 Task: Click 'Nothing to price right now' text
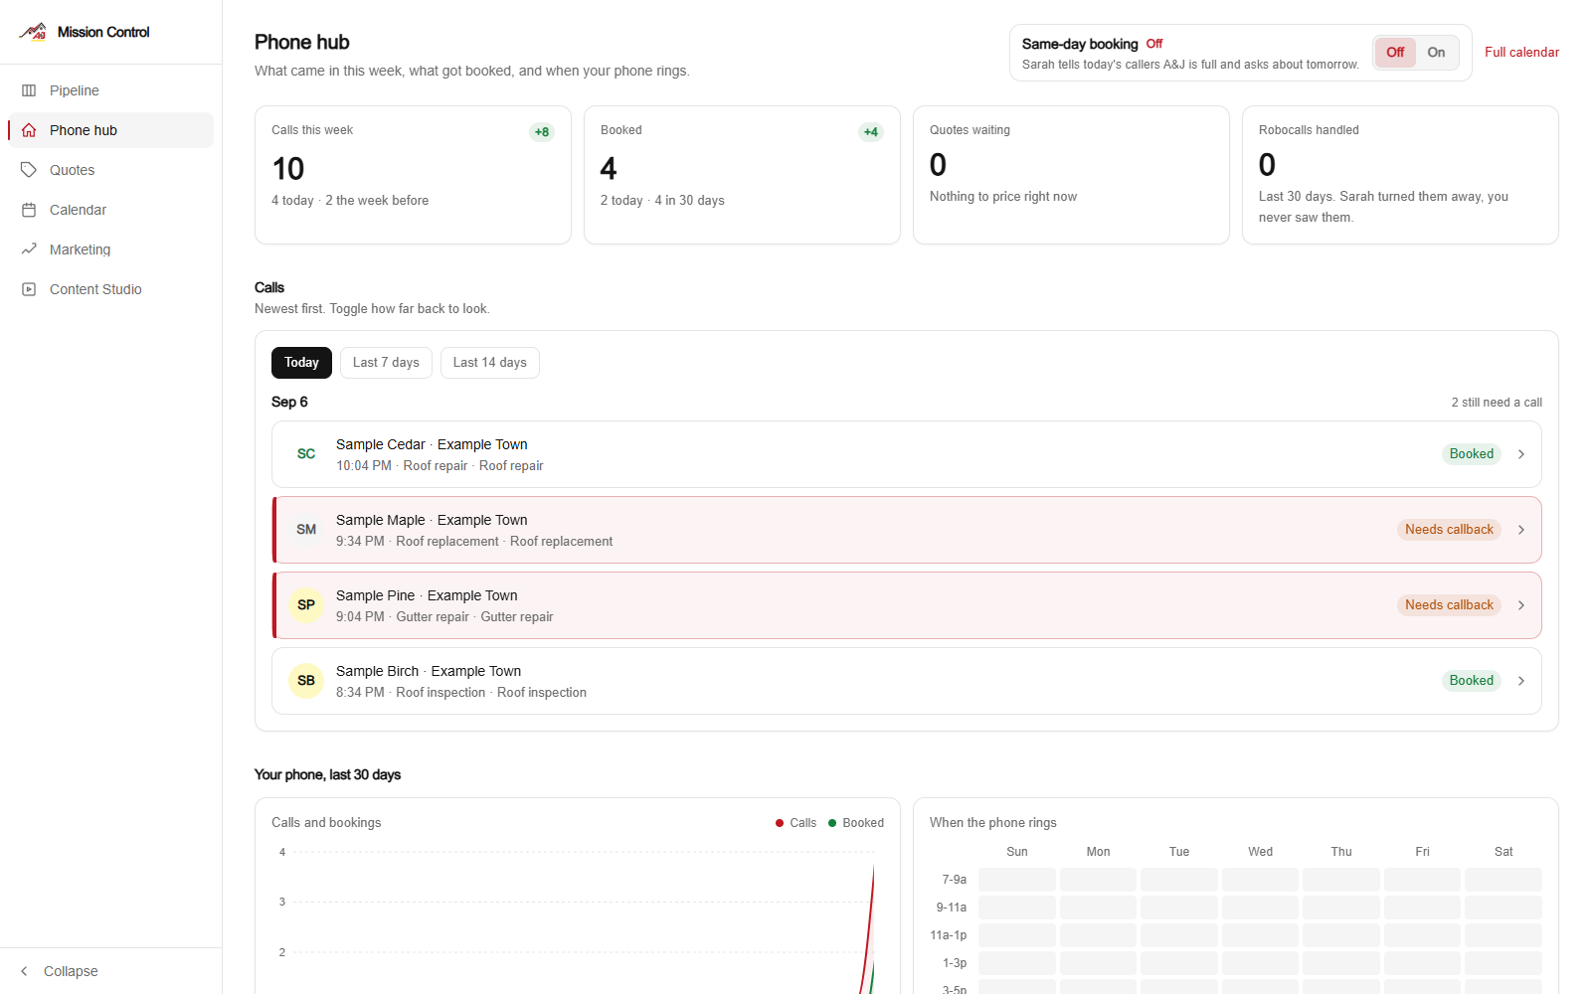tap(1003, 197)
